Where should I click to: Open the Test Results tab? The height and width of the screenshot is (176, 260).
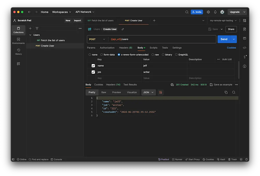tap(130, 84)
